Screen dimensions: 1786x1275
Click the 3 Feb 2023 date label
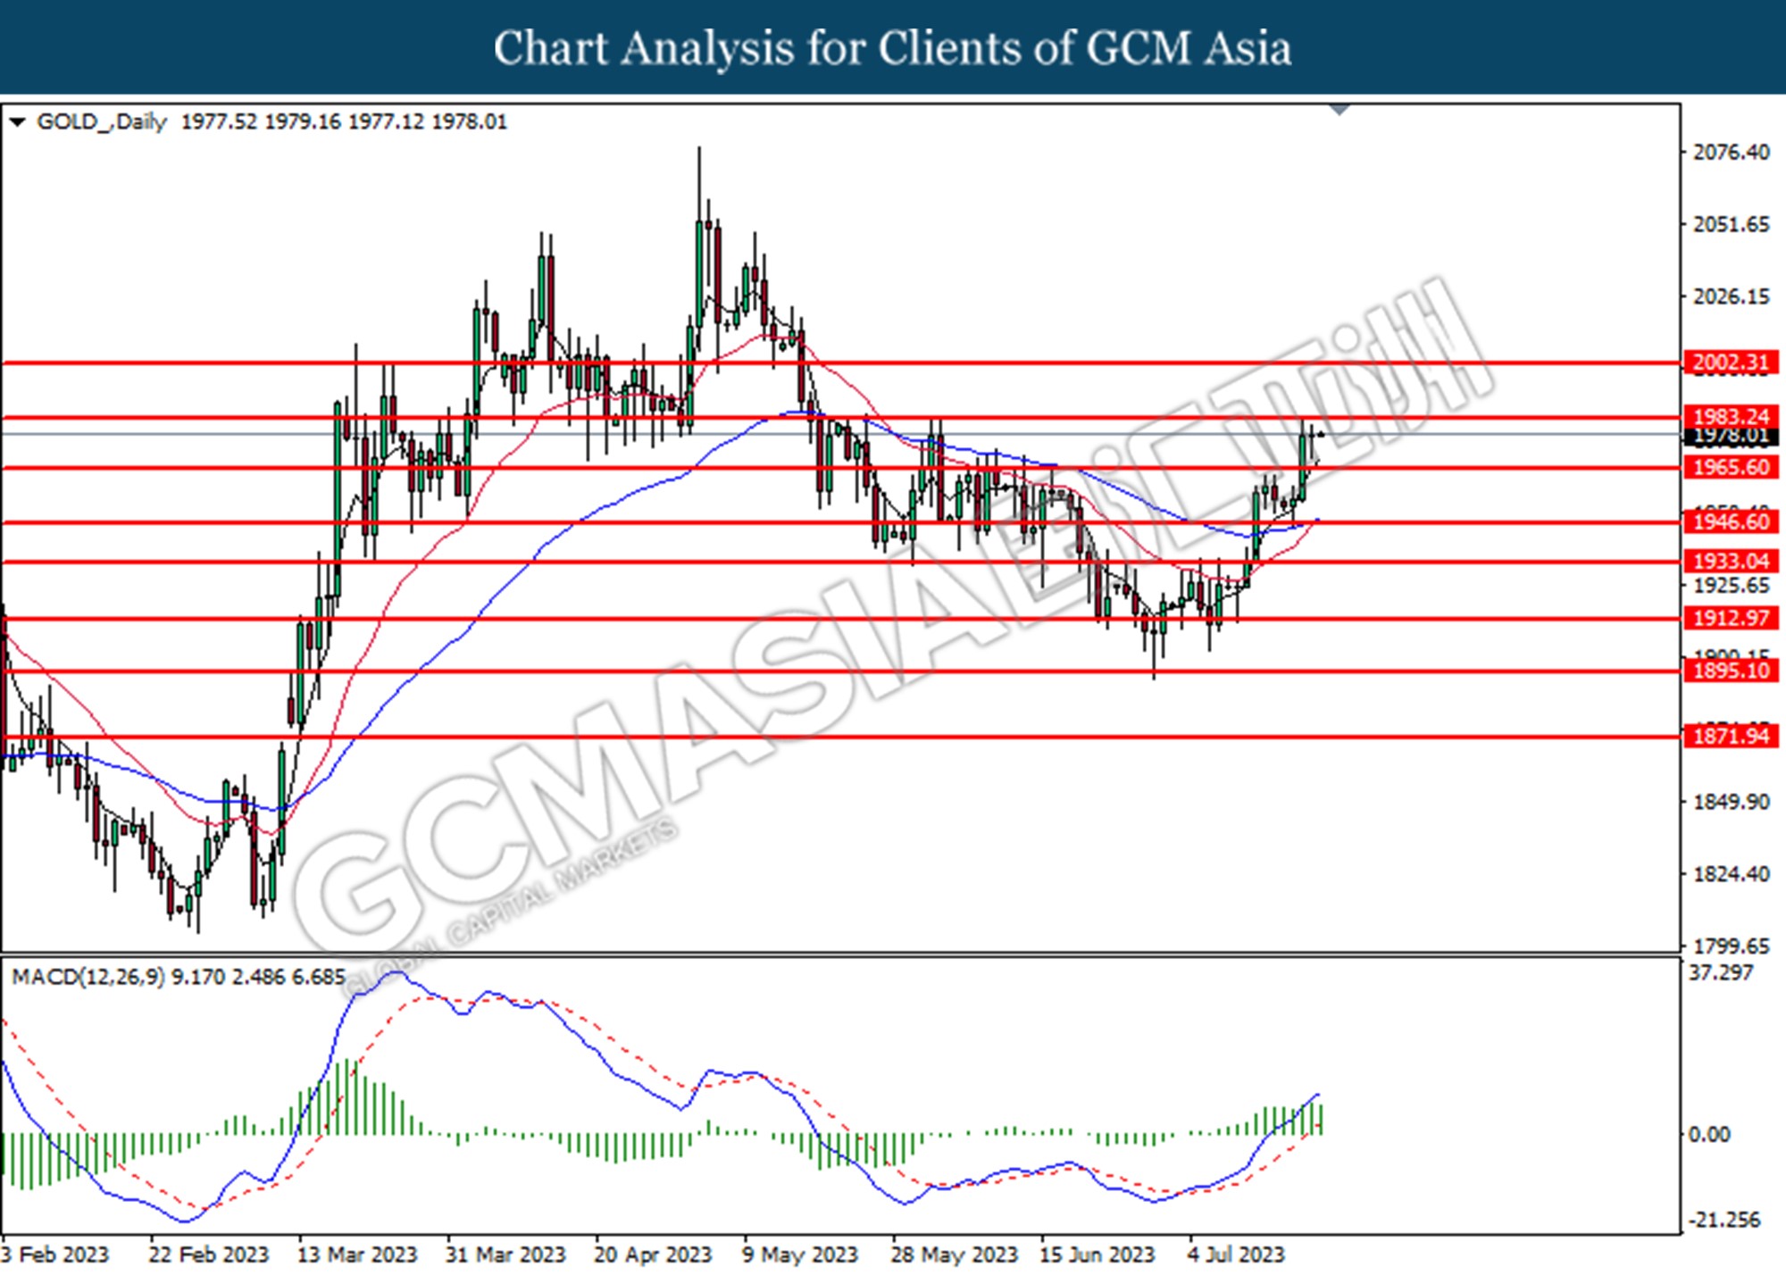(x=55, y=1254)
